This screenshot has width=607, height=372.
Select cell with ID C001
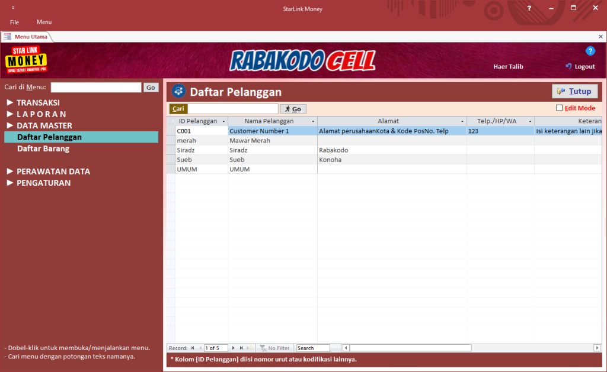point(202,131)
